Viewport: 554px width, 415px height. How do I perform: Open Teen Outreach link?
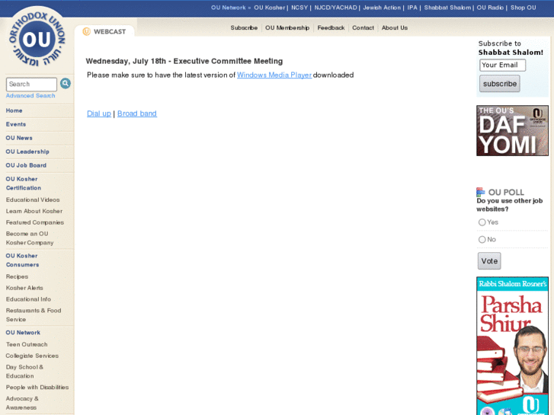[27, 344]
